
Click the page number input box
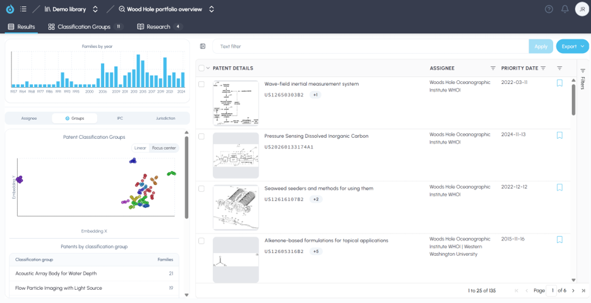(552, 290)
